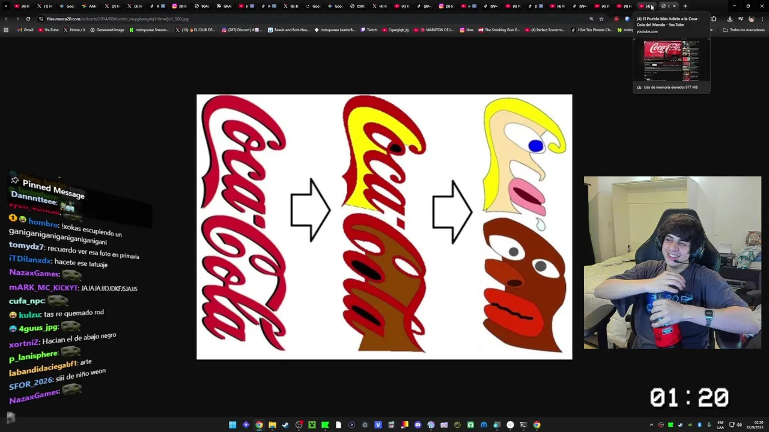Open the Todos los marcadores folder
Image resolution: width=769 pixels, height=432 pixels.
[744, 30]
